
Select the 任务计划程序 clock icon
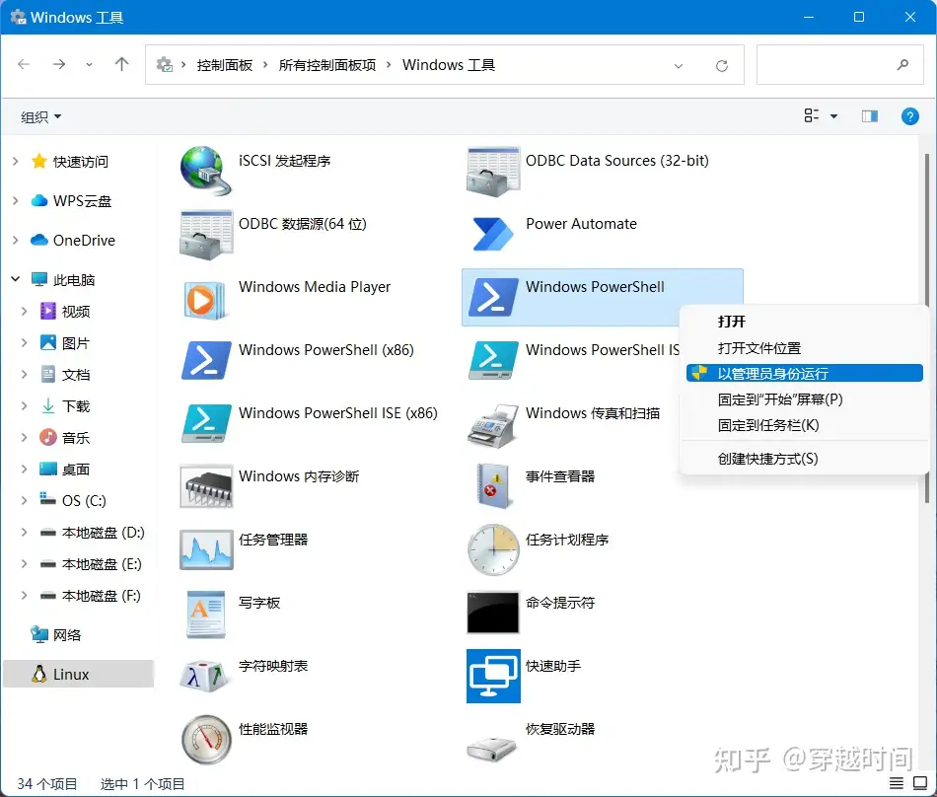(493, 549)
